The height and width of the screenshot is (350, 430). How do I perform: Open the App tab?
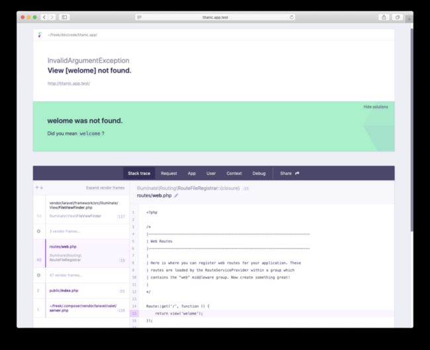[x=192, y=173]
